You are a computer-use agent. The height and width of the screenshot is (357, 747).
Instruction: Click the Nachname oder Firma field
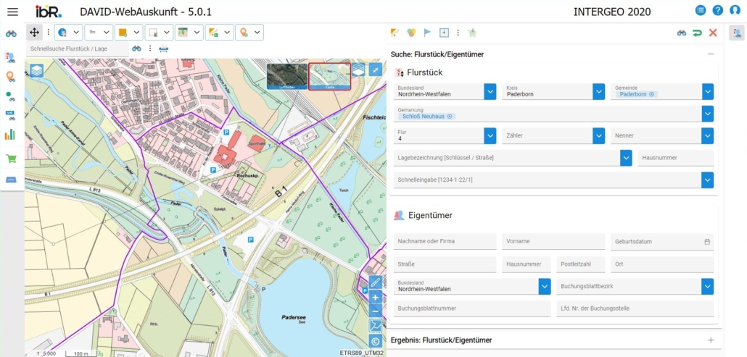(445, 241)
